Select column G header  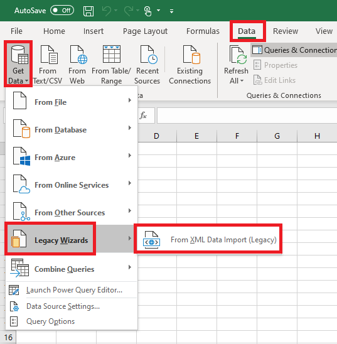277,136
